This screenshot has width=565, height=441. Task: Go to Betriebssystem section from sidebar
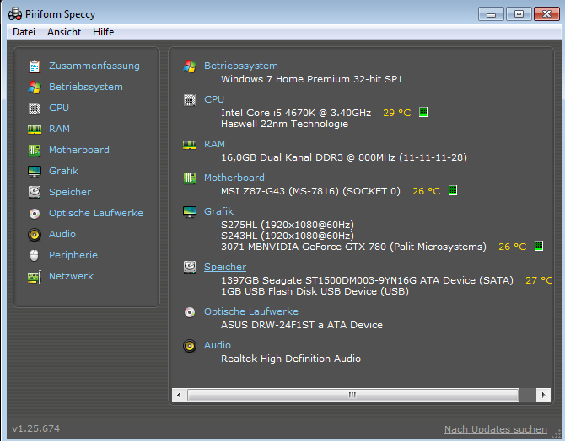[86, 87]
